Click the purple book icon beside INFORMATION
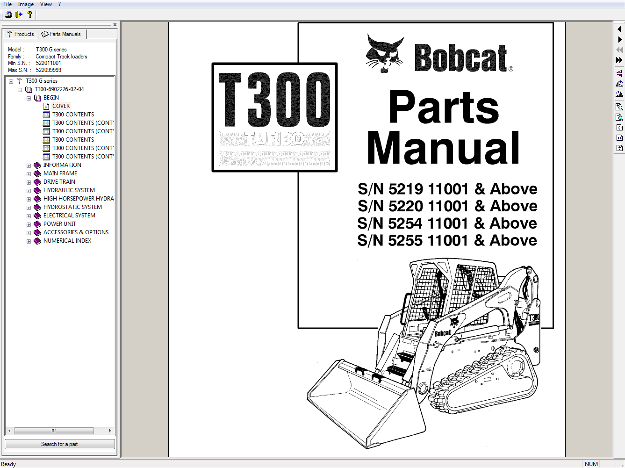Viewport: 625px width, 468px height. coord(37,165)
